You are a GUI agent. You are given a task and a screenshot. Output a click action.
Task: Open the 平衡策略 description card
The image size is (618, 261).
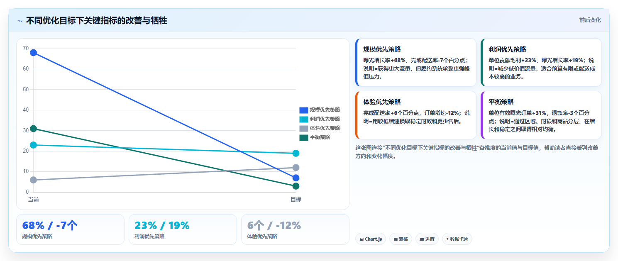pos(541,115)
